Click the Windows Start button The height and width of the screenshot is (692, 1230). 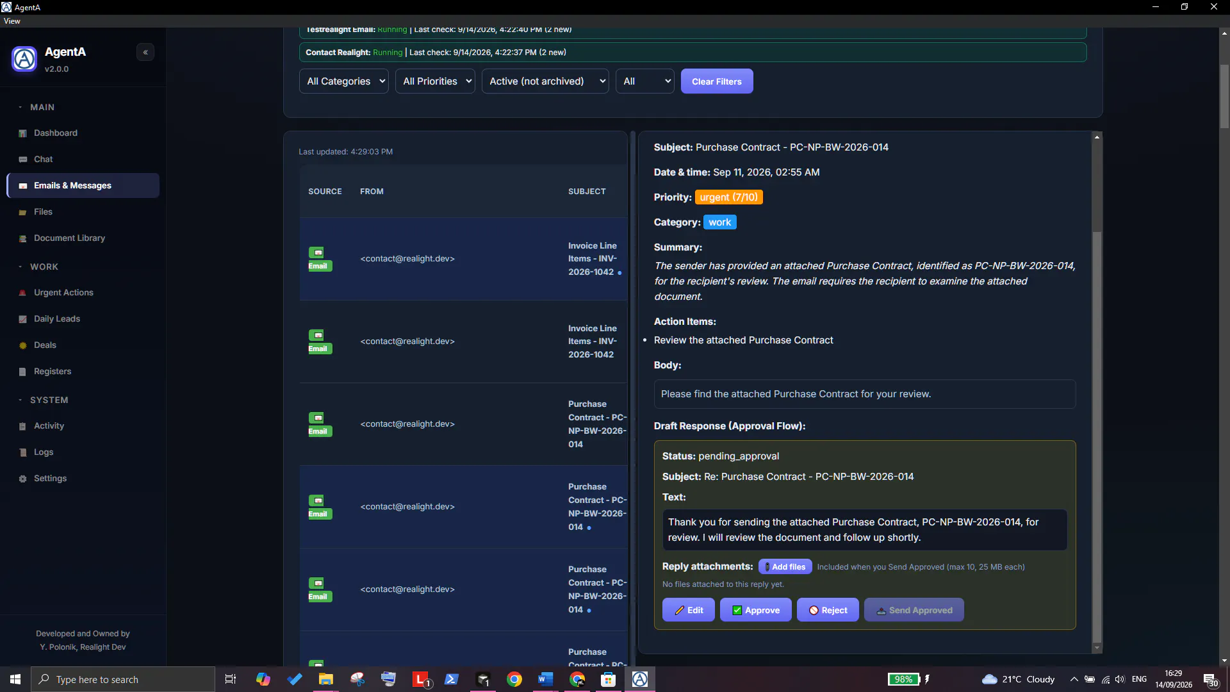click(15, 680)
